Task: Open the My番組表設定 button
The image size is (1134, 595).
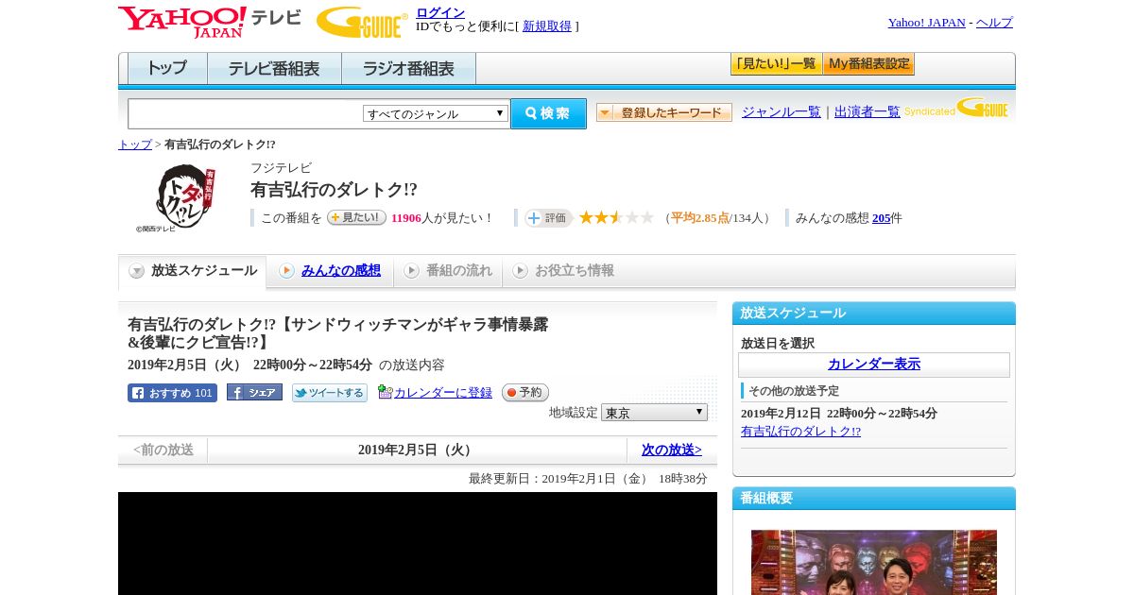Action: 868,64
